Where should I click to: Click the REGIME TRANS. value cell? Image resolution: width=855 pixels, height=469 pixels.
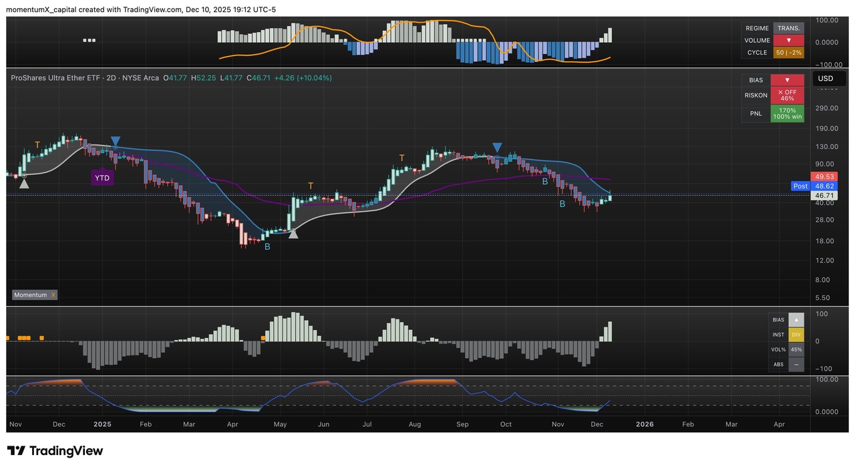788,28
